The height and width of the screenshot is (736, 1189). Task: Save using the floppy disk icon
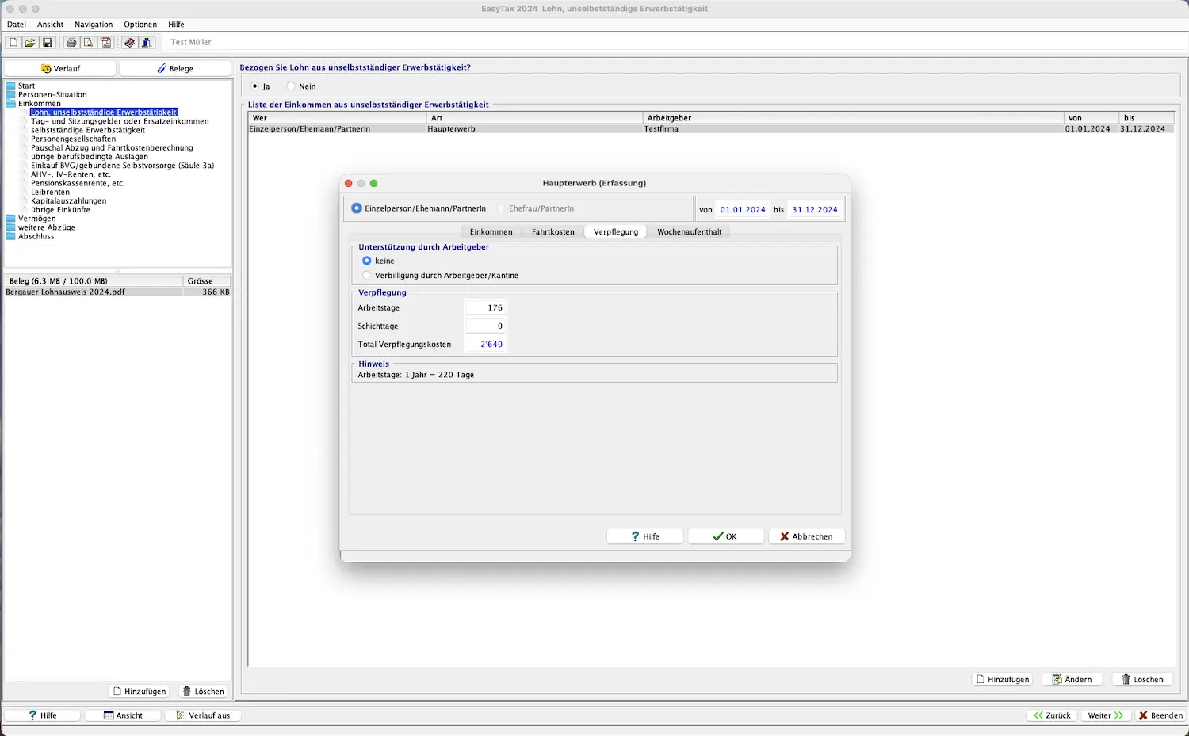47,43
